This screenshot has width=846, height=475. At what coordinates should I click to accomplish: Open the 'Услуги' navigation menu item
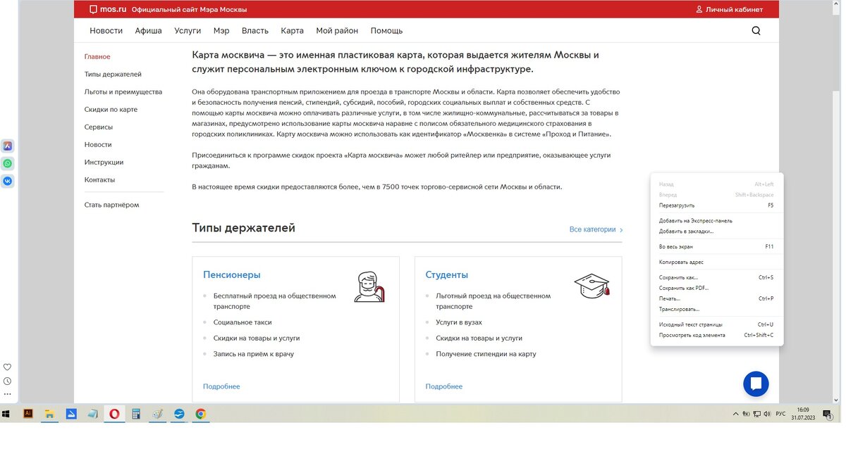[x=187, y=31]
